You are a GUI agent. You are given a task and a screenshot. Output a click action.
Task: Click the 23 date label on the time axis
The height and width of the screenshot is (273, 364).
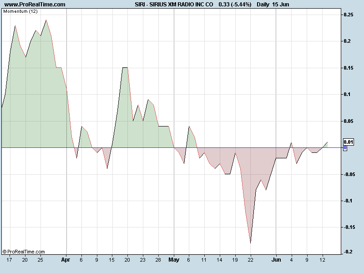pyautogui.click(x=142, y=260)
